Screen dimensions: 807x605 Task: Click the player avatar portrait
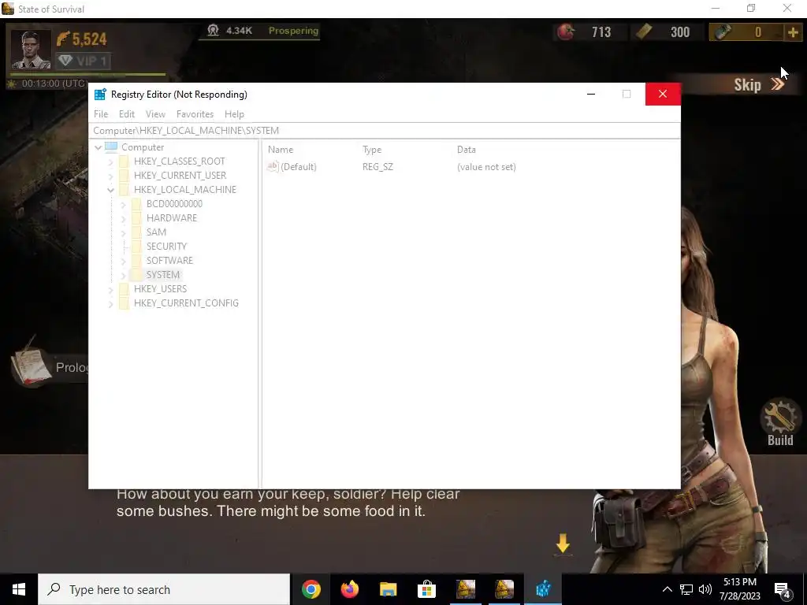pos(31,50)
